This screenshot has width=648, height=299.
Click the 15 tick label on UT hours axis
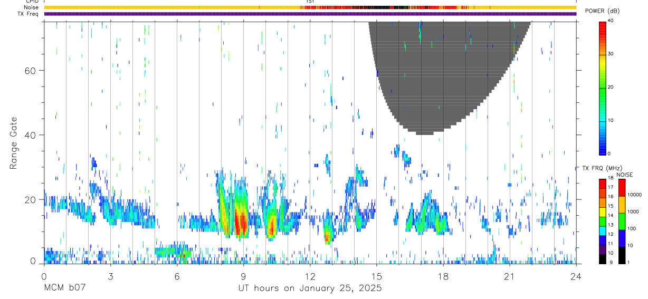tap(376, 276)
